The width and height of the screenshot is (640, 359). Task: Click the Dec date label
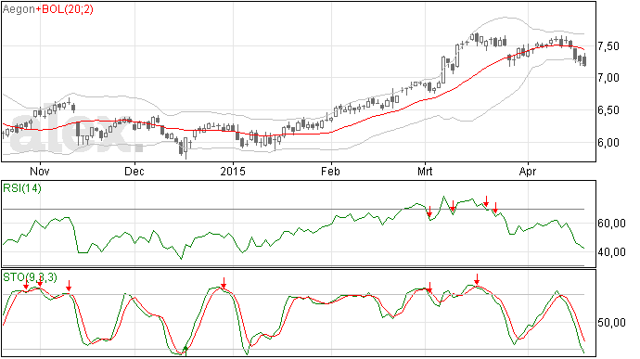(134, 171)
